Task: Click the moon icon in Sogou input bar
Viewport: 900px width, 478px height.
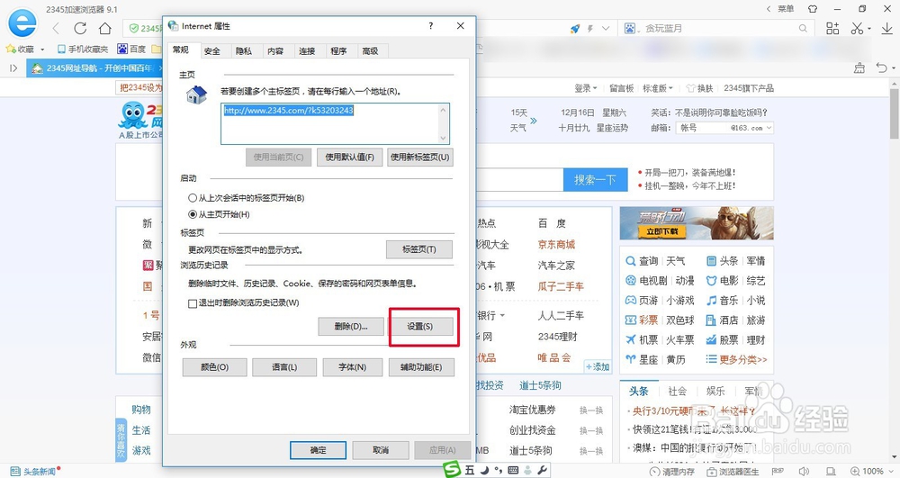Action: coord(485,471)
